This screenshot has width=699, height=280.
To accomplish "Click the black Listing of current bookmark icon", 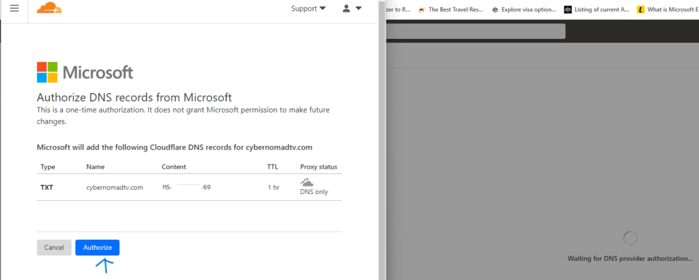I will tap(568, 10).
